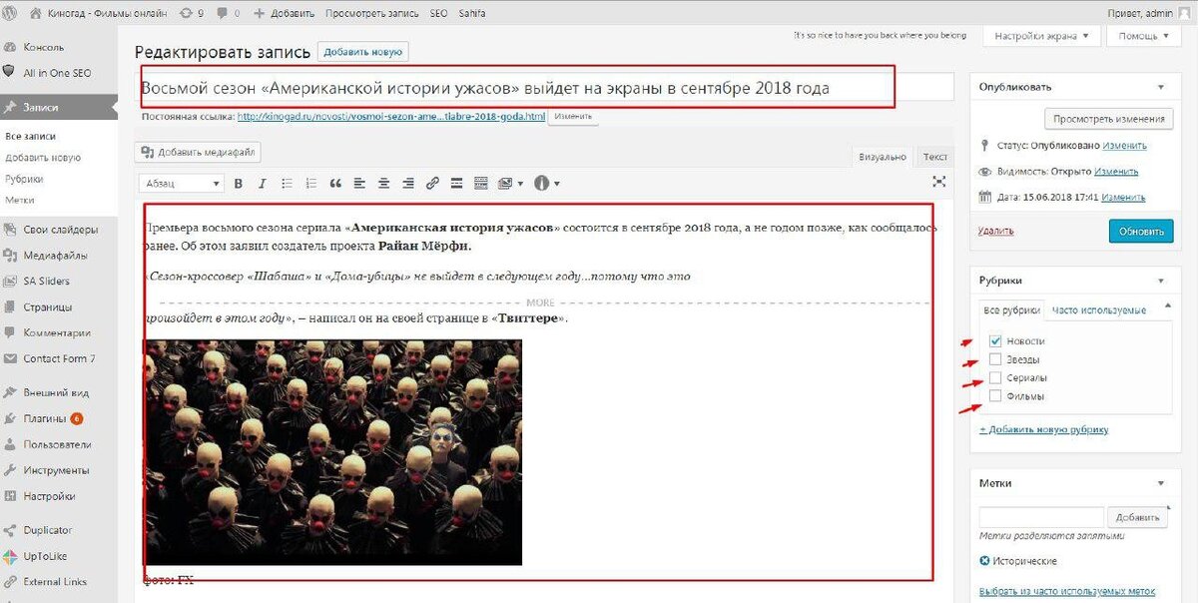Align text right
This screenshot has width=1198, height=603.
(x=407, y=184)
